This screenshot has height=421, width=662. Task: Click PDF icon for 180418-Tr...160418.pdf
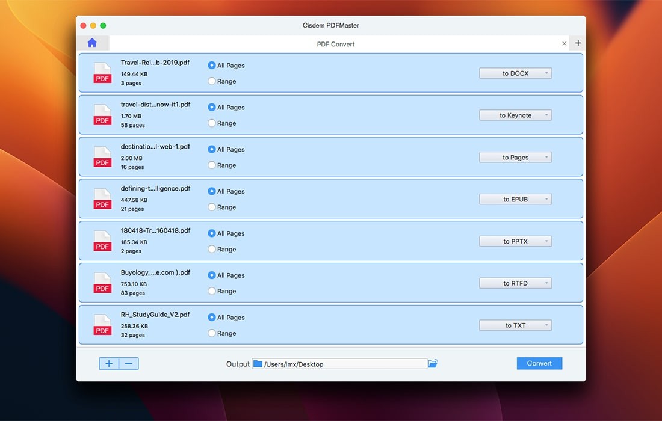pos(102,241)
